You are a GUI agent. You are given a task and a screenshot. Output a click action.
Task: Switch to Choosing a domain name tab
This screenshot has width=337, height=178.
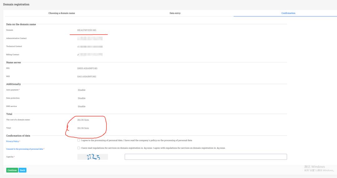point(61,13)
